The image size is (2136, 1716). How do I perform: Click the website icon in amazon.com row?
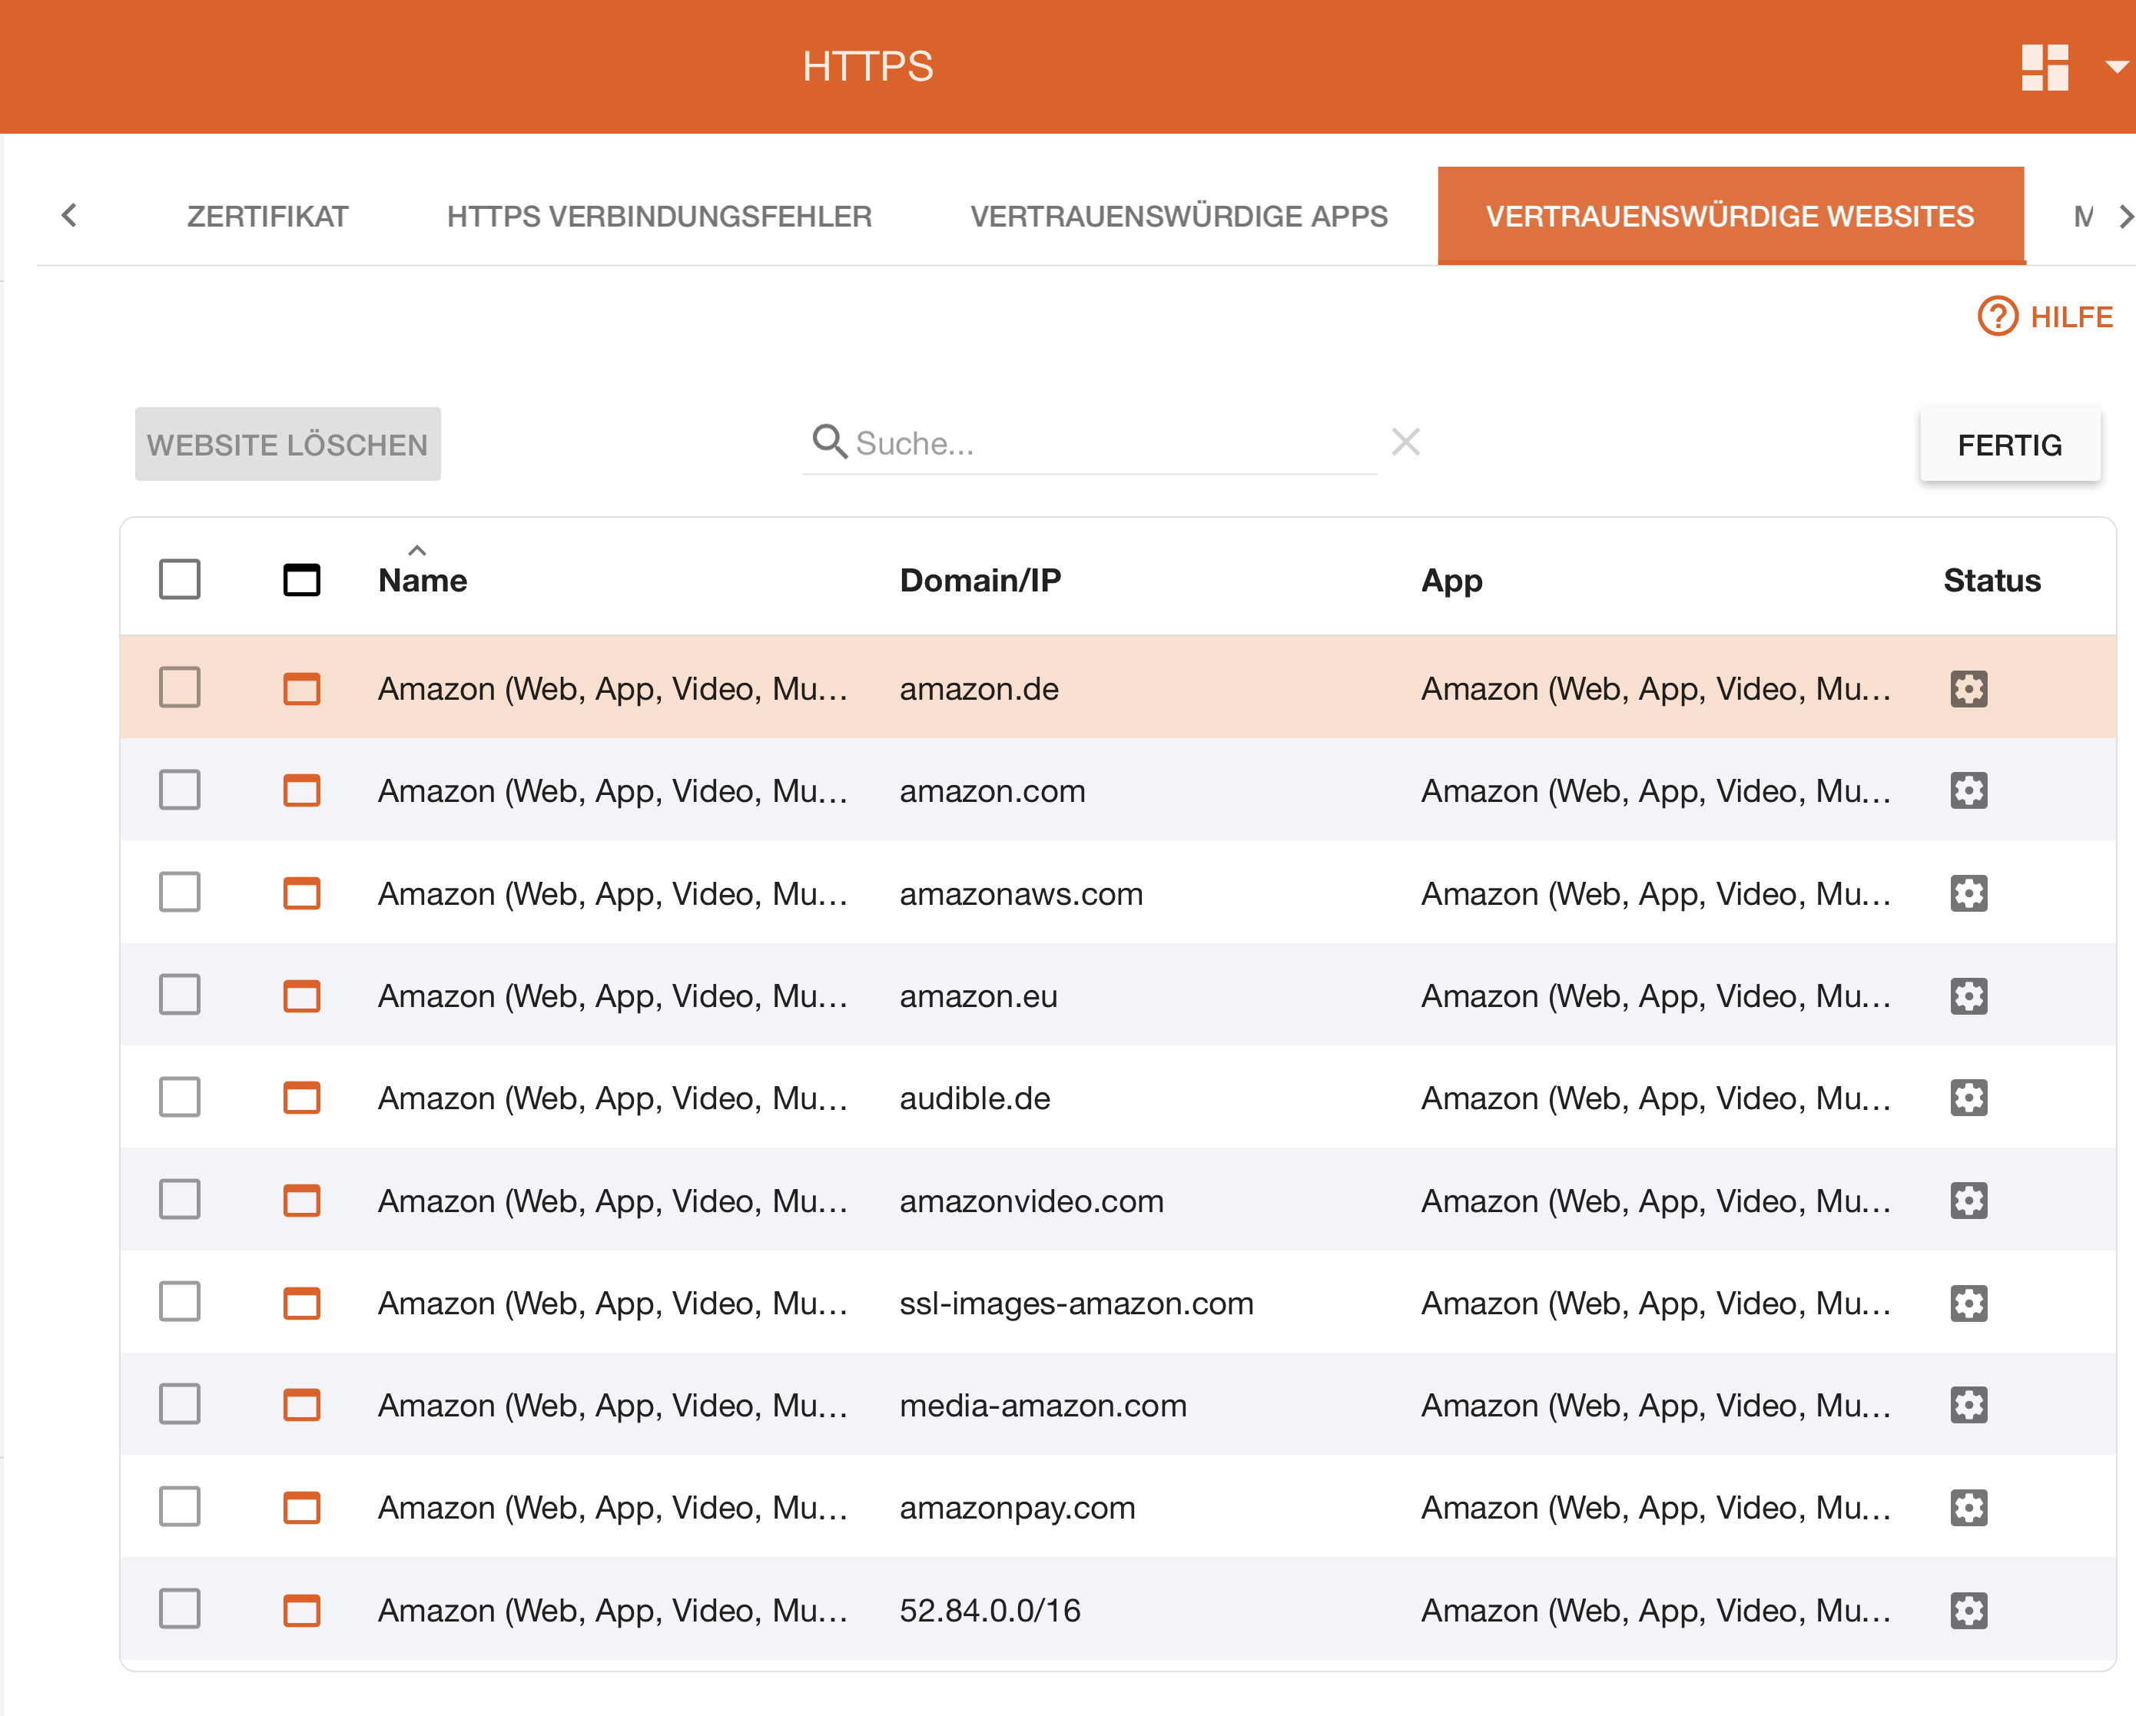302,791
